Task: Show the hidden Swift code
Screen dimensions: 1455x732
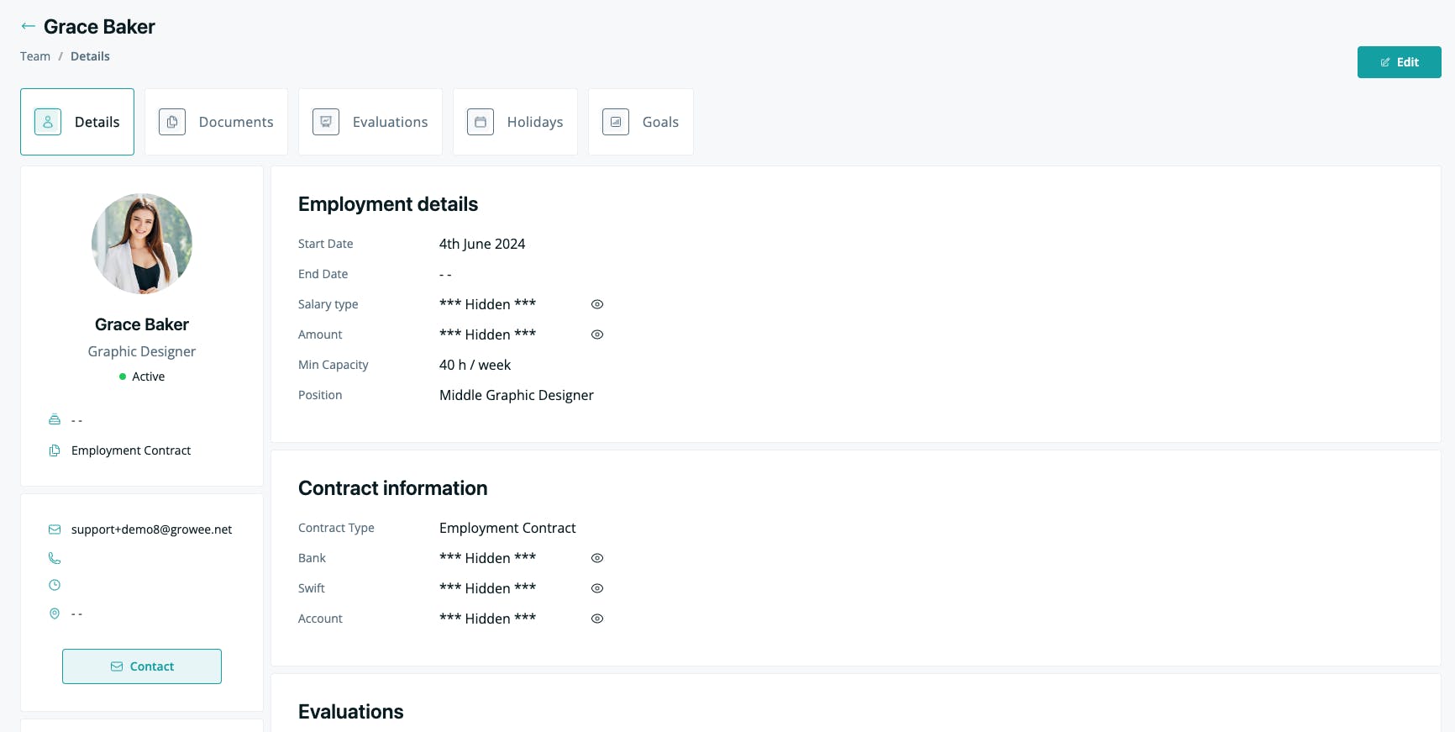Action: click(x=597, y=588)
